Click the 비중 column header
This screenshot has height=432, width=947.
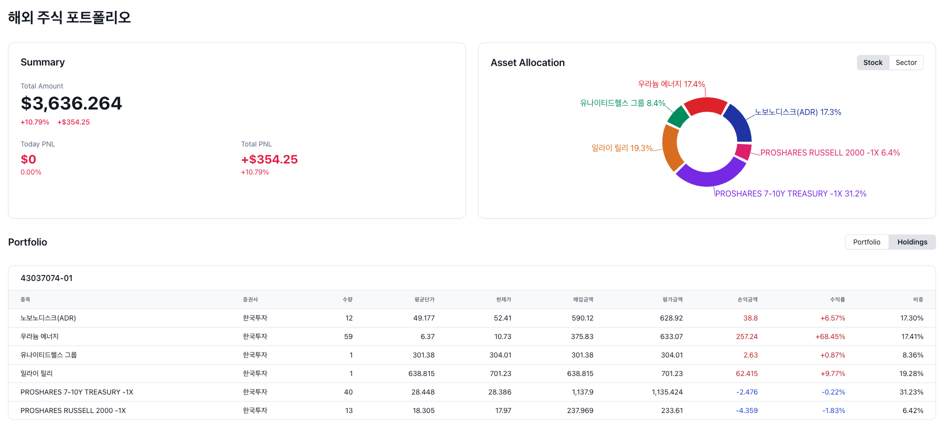(918, 299)
